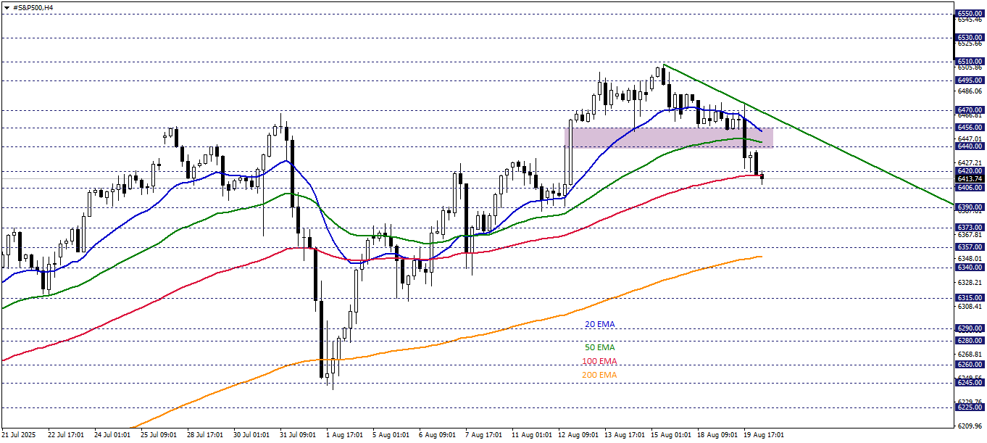This screenshot has height=443, width=987.
Task: Click the 6550.00 price level label
Action: pos(970,13)
